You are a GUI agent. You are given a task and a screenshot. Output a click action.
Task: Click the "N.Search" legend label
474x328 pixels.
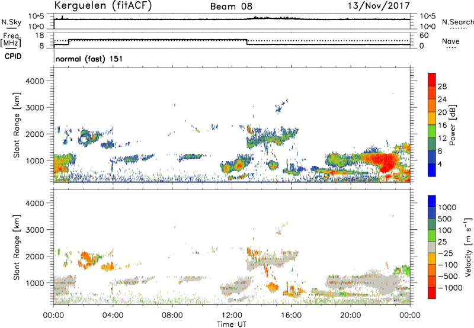[457, 22]
